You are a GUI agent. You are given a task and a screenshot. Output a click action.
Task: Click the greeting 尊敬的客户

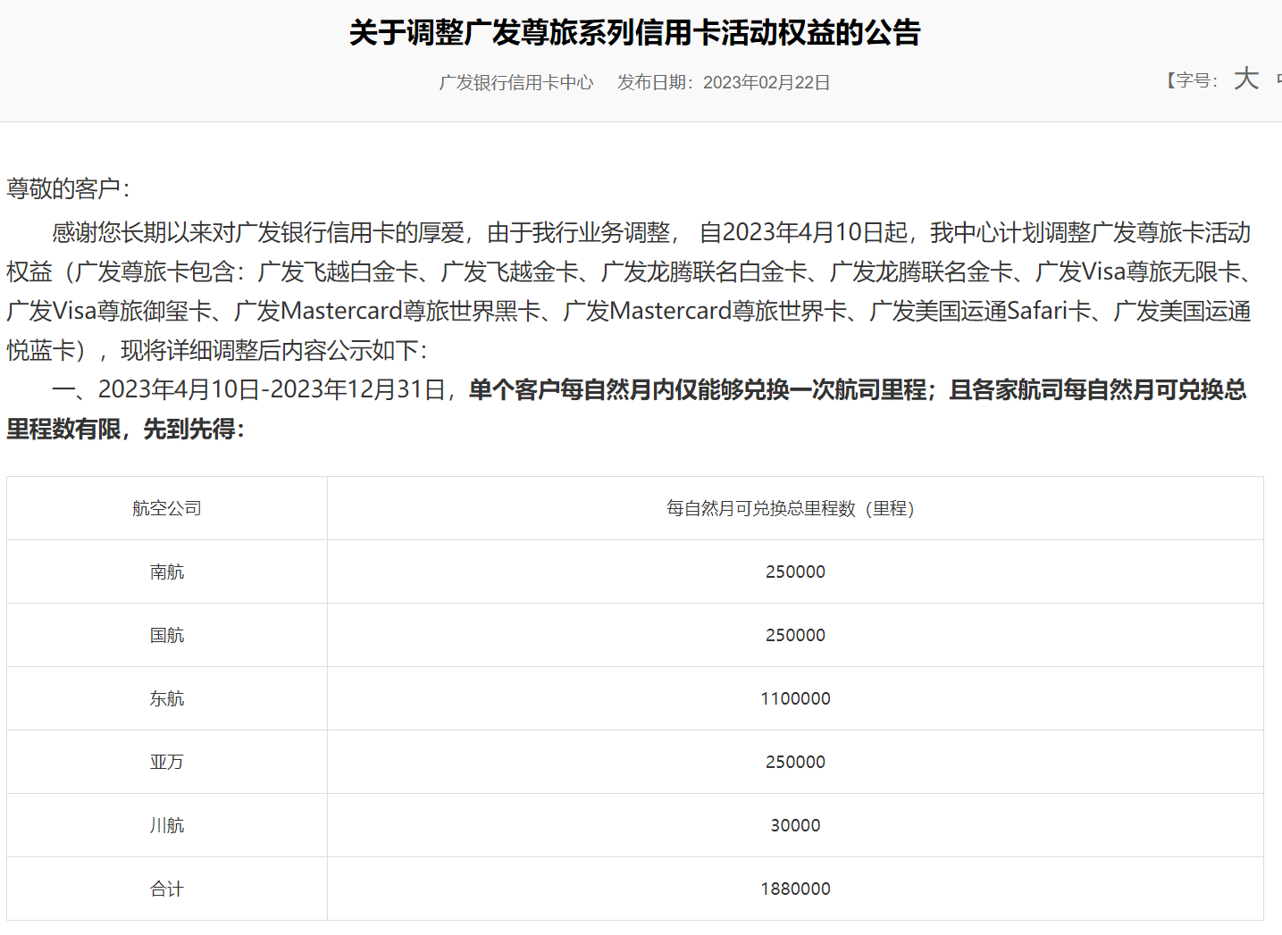63,189
